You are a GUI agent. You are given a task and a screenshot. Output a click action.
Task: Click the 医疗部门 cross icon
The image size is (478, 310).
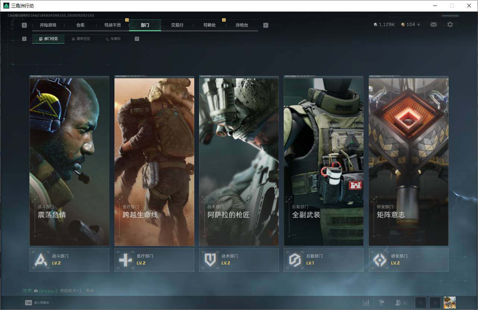(x=125, y=260)
